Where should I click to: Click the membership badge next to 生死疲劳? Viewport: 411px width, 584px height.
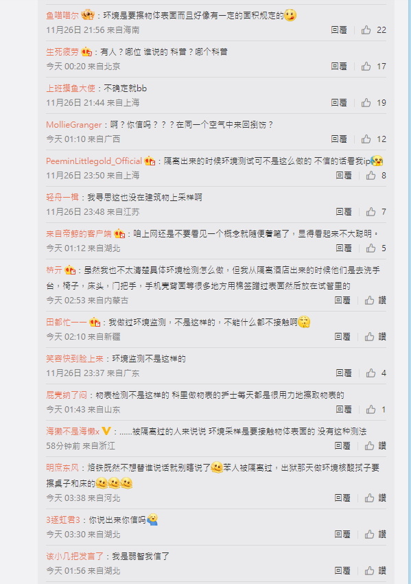coord(86,51)
